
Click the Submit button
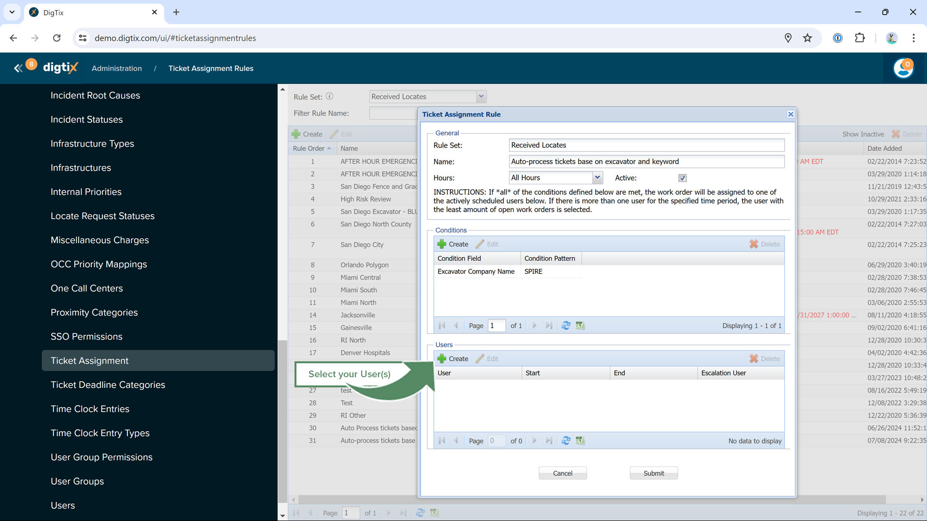653,473
